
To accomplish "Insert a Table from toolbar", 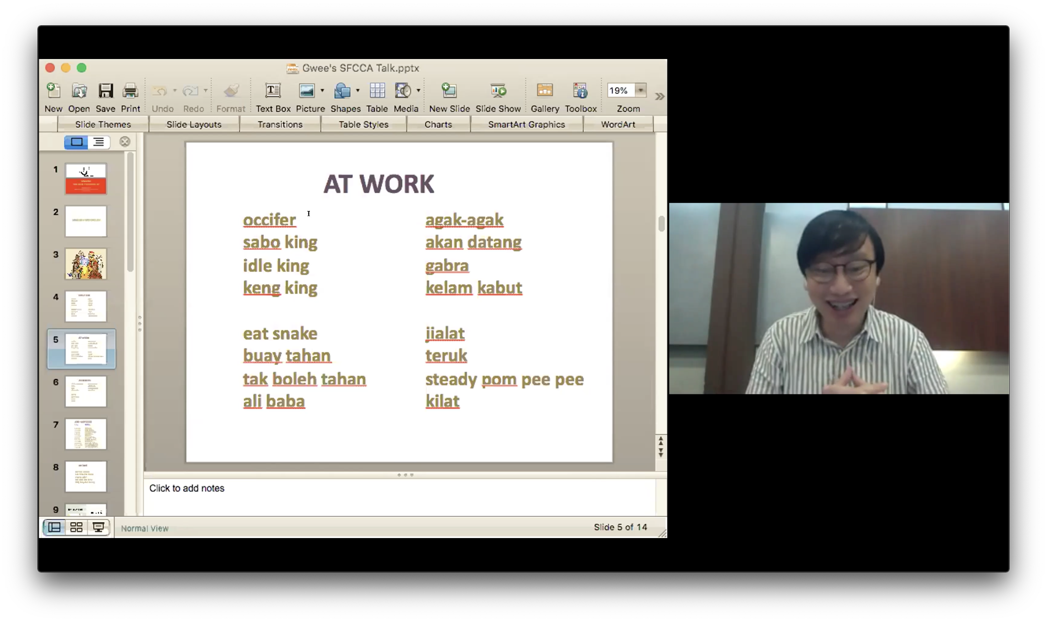I will pos(377,90).
